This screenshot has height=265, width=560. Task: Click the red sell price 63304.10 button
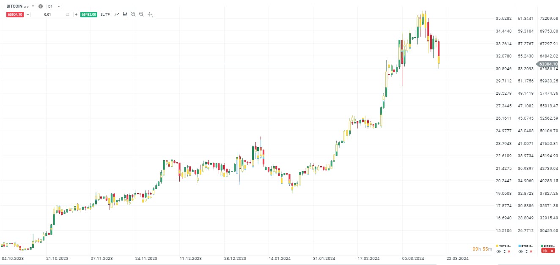coord(15,14)
